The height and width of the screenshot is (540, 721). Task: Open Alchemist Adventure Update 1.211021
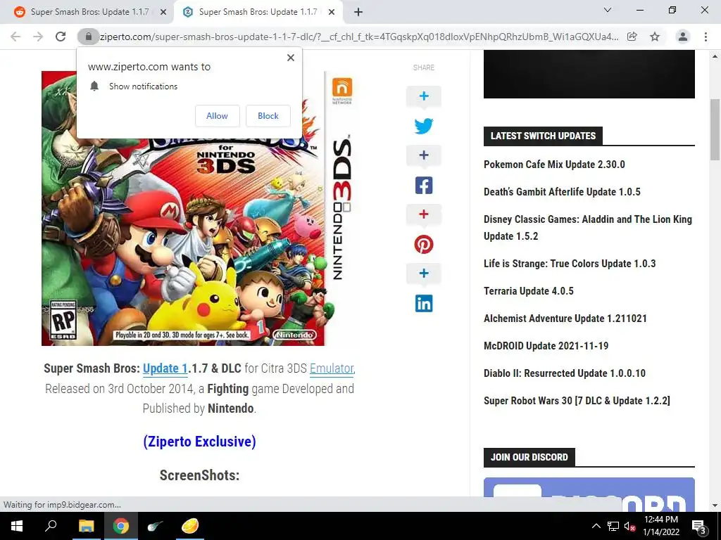[565, 319]
